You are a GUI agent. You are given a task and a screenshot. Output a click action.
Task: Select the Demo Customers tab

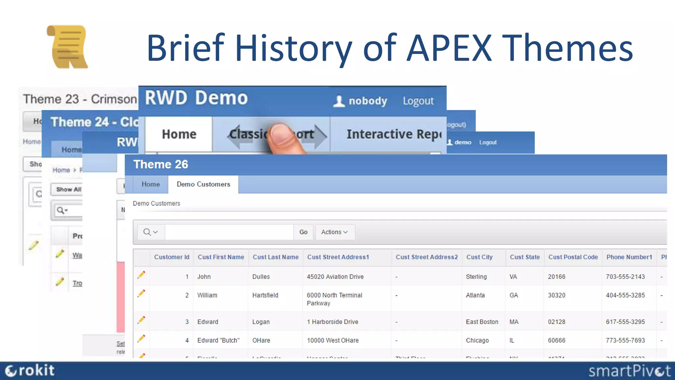coord(203,184)
